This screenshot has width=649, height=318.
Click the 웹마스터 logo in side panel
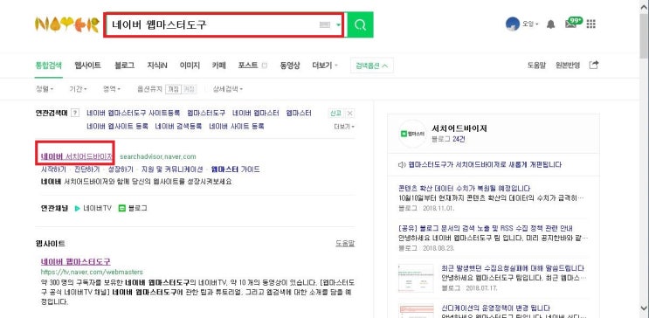412,134
